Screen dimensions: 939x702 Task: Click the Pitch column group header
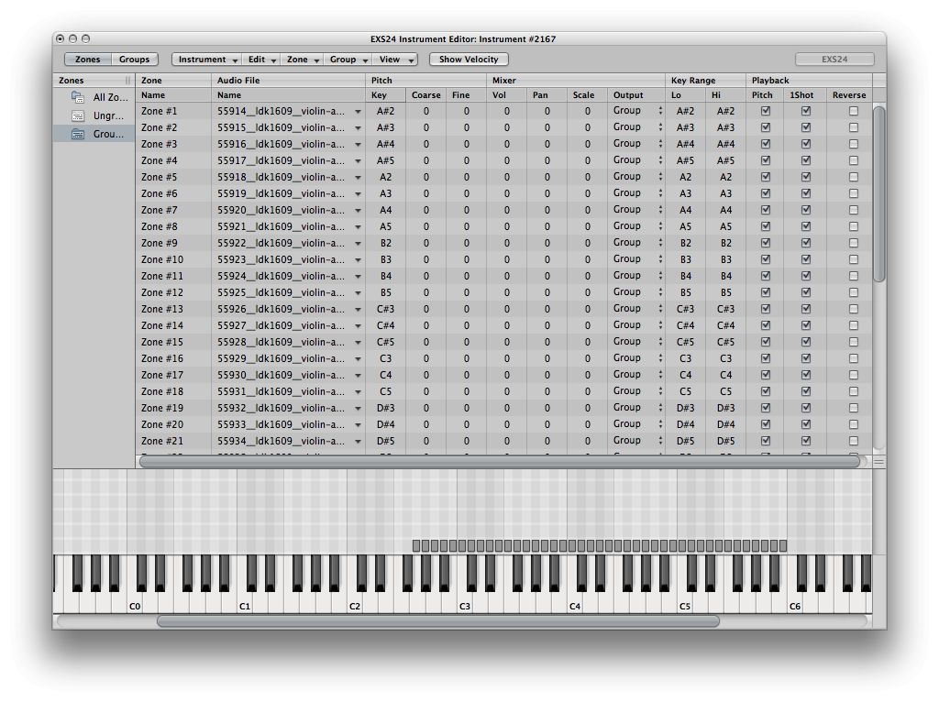pyautogui.click(x=425, y=81)
